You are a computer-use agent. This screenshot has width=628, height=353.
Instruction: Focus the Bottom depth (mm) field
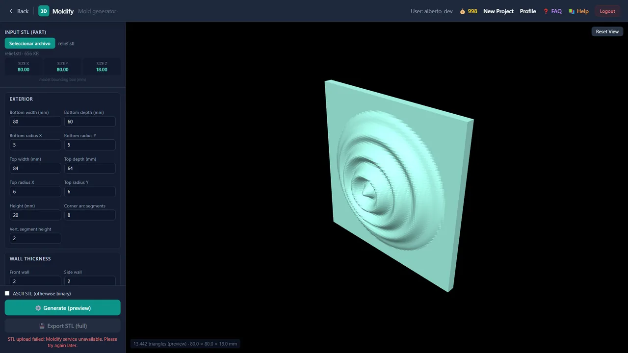point(90,122)
